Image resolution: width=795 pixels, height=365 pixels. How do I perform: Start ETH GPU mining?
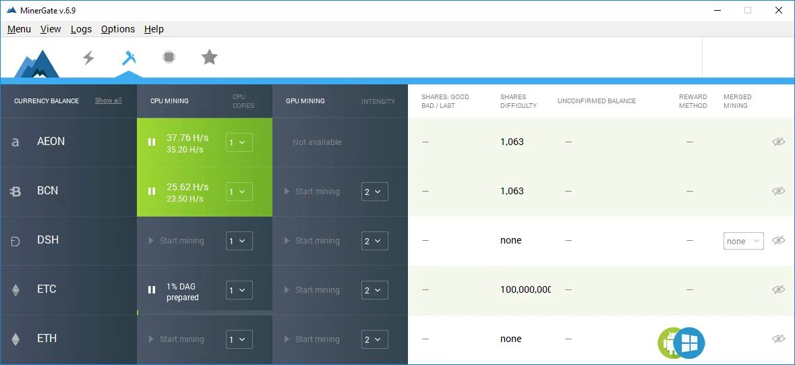tap(312, 339)
